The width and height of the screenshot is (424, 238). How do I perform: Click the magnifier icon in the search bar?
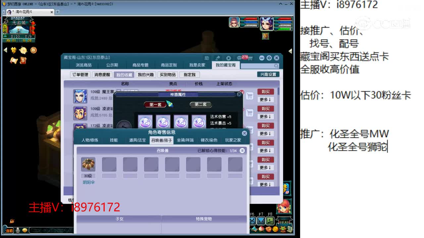tap(276, 65)
